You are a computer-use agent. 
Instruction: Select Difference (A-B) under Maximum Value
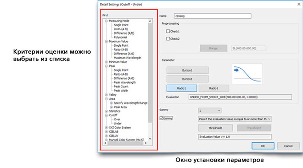point(124,54)
